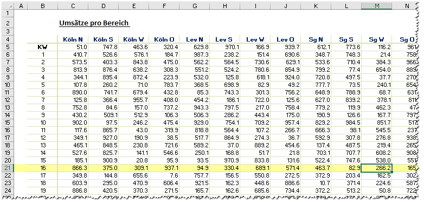
Task: Select row 5 header
Action: pos(7,47)
